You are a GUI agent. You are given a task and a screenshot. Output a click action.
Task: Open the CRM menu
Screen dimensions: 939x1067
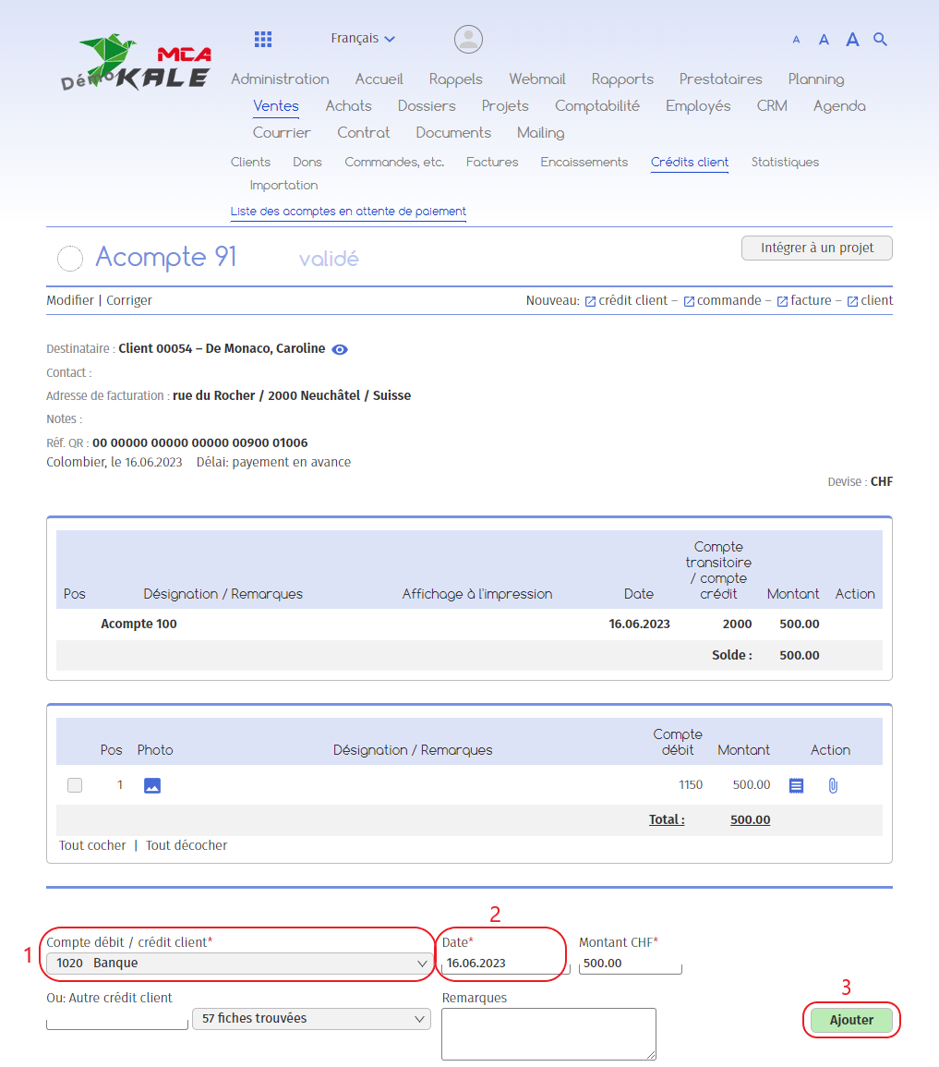click(773, 106)
